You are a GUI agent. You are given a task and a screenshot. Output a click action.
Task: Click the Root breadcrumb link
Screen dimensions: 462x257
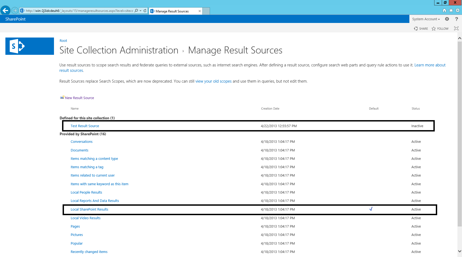(63, 40)
